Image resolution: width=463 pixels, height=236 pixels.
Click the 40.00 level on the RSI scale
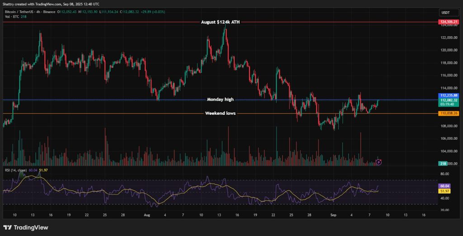click(444, 198)
